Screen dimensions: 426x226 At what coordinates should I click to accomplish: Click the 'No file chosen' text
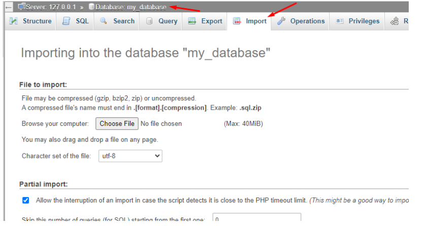coord(161,123)
